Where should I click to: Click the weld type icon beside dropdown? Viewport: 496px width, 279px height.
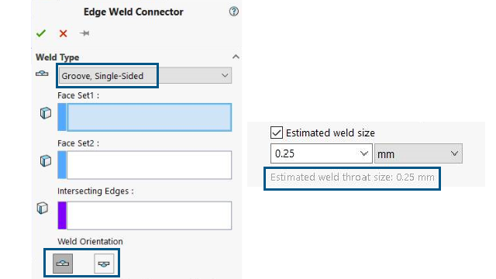(42, 74)
